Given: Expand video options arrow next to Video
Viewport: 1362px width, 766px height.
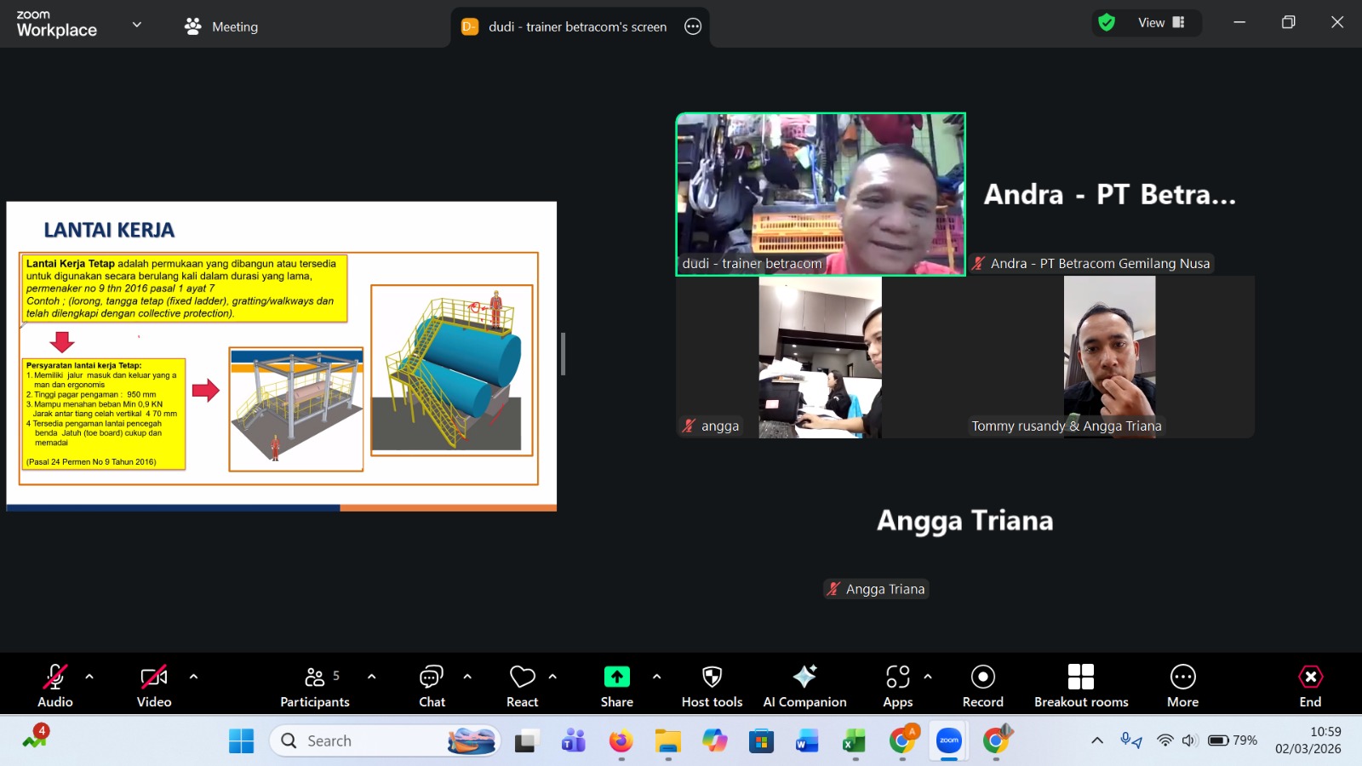Looking at the screenshot, I should tap(193, 677).
